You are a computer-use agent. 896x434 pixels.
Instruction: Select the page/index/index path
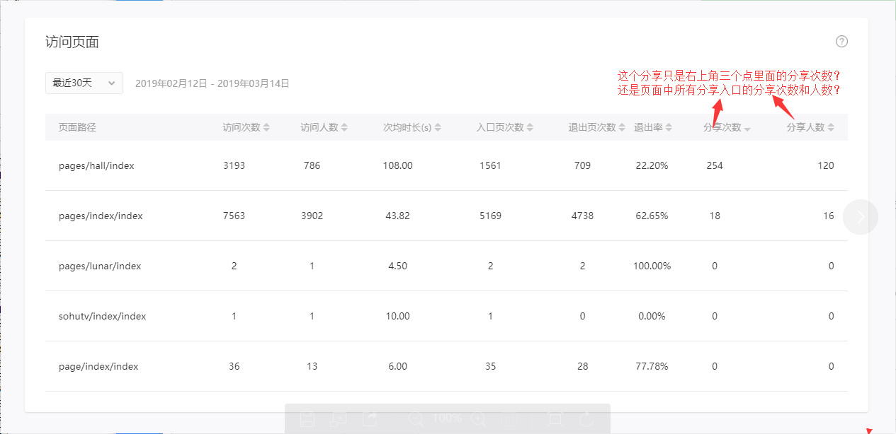(x=98, y=366)
